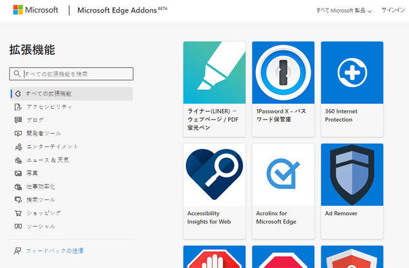
Task: Select 仕事効率化 category
Action: [x=40, y=187]
